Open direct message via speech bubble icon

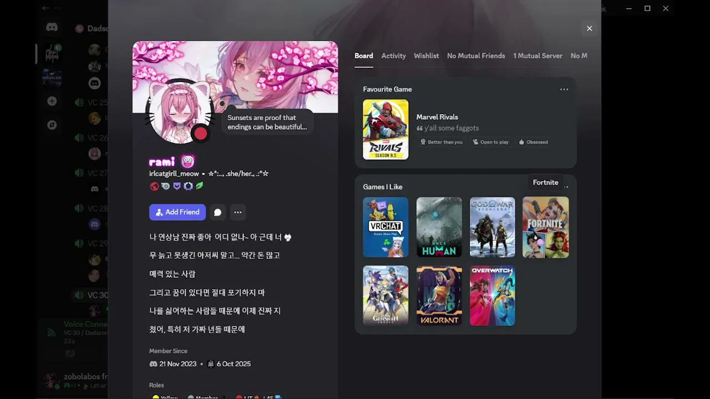[217, 212]
